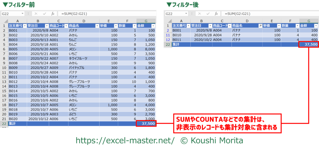Screen dimensions: 319x147
Task: Open 受注日 filter dropdown in フィルター前 table
Action: click(x=47, y=26)
